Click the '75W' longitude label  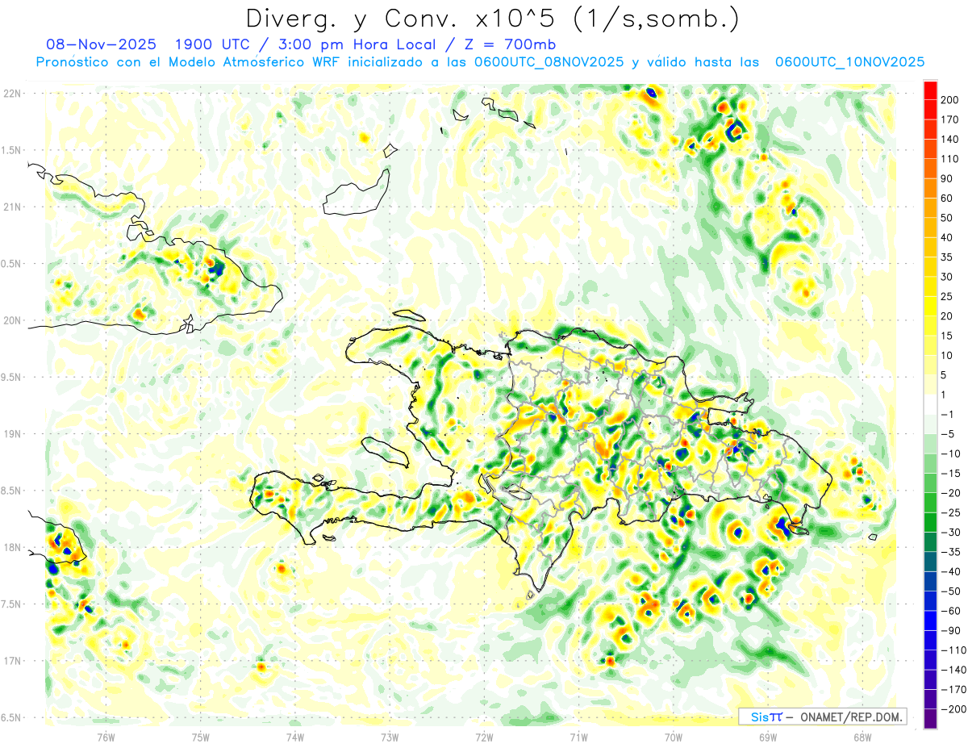coord(201,737)
